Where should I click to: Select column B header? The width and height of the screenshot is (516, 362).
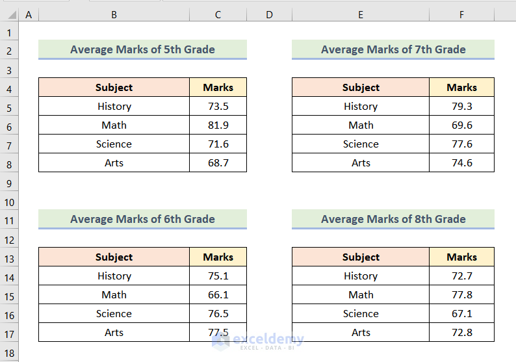tap(114, 14)
